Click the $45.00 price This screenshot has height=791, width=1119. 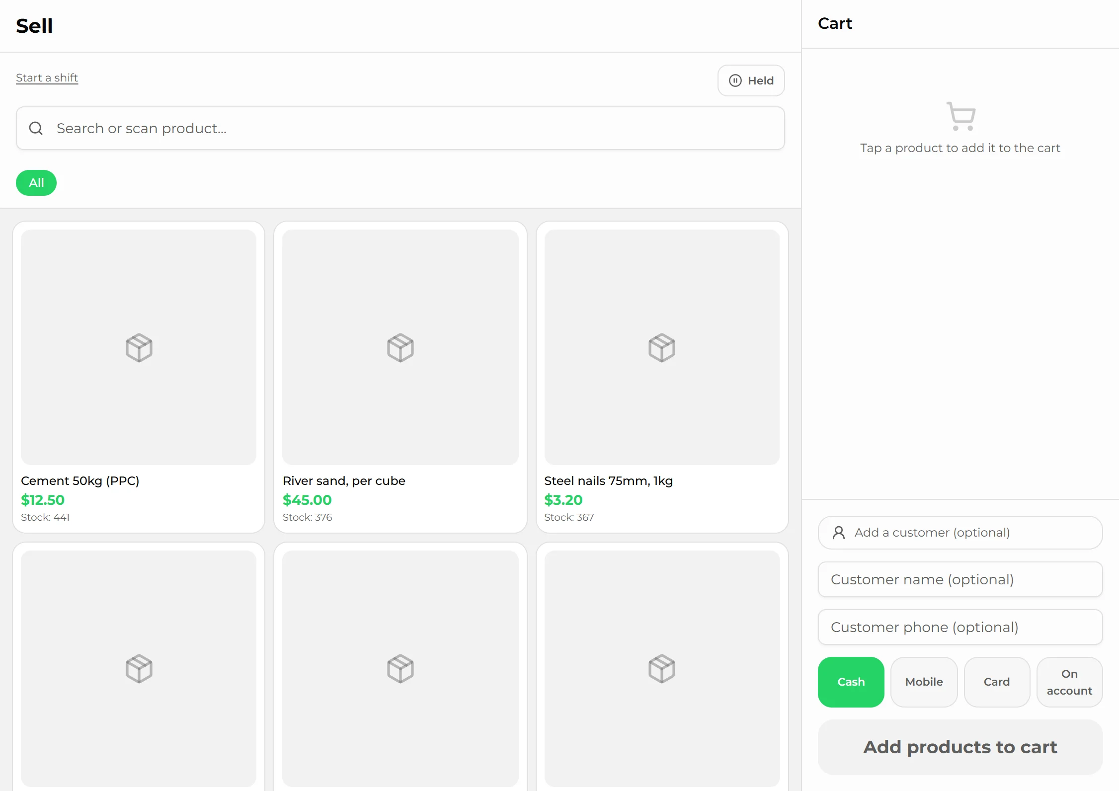click(x=307, y=500)
